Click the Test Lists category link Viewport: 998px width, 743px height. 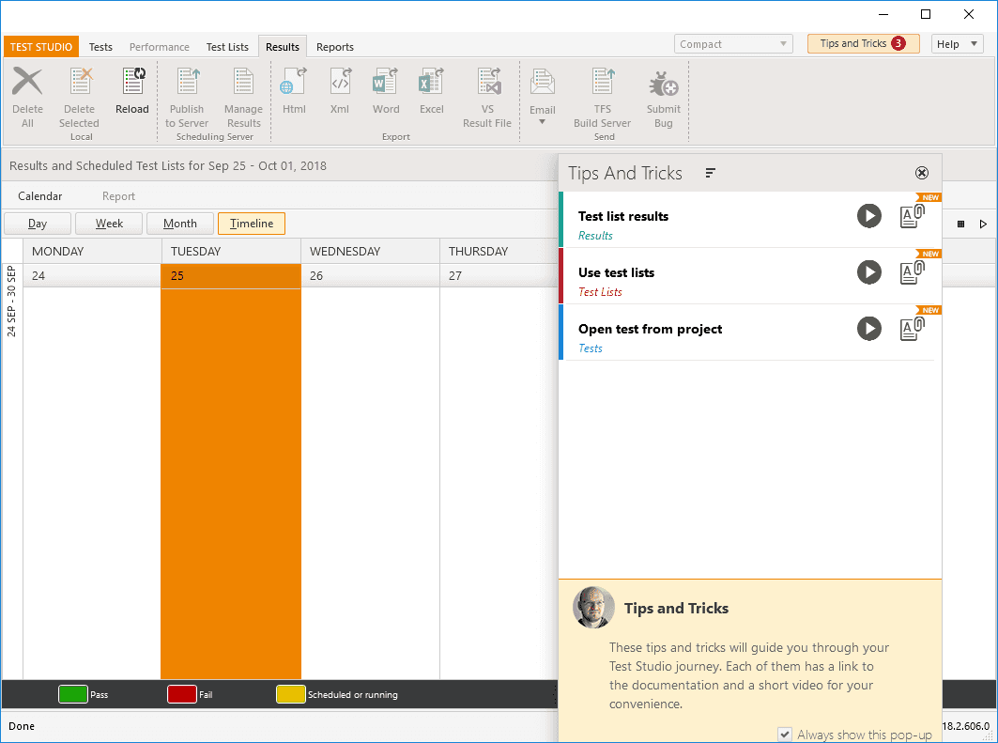click(x=600, y=292)
